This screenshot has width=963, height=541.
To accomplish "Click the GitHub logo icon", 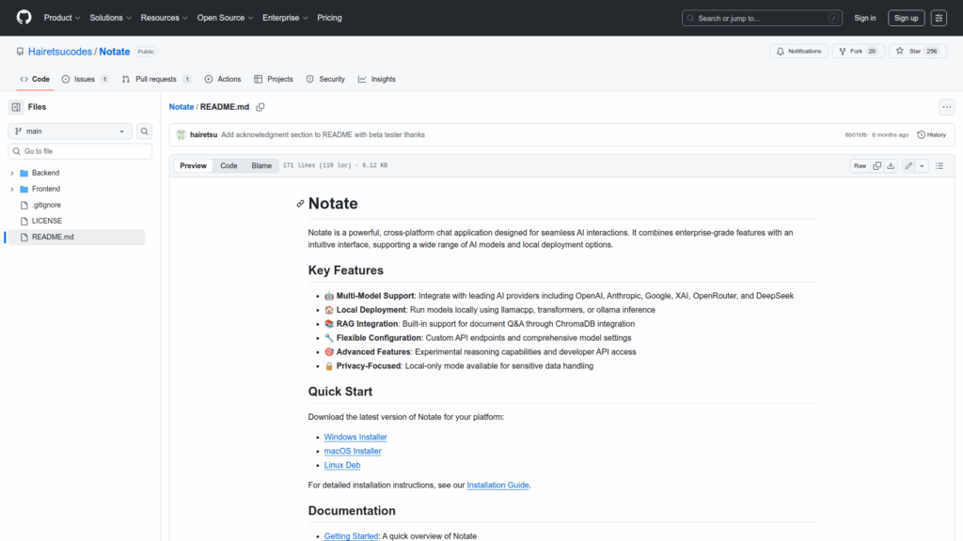I will (24, 18).
